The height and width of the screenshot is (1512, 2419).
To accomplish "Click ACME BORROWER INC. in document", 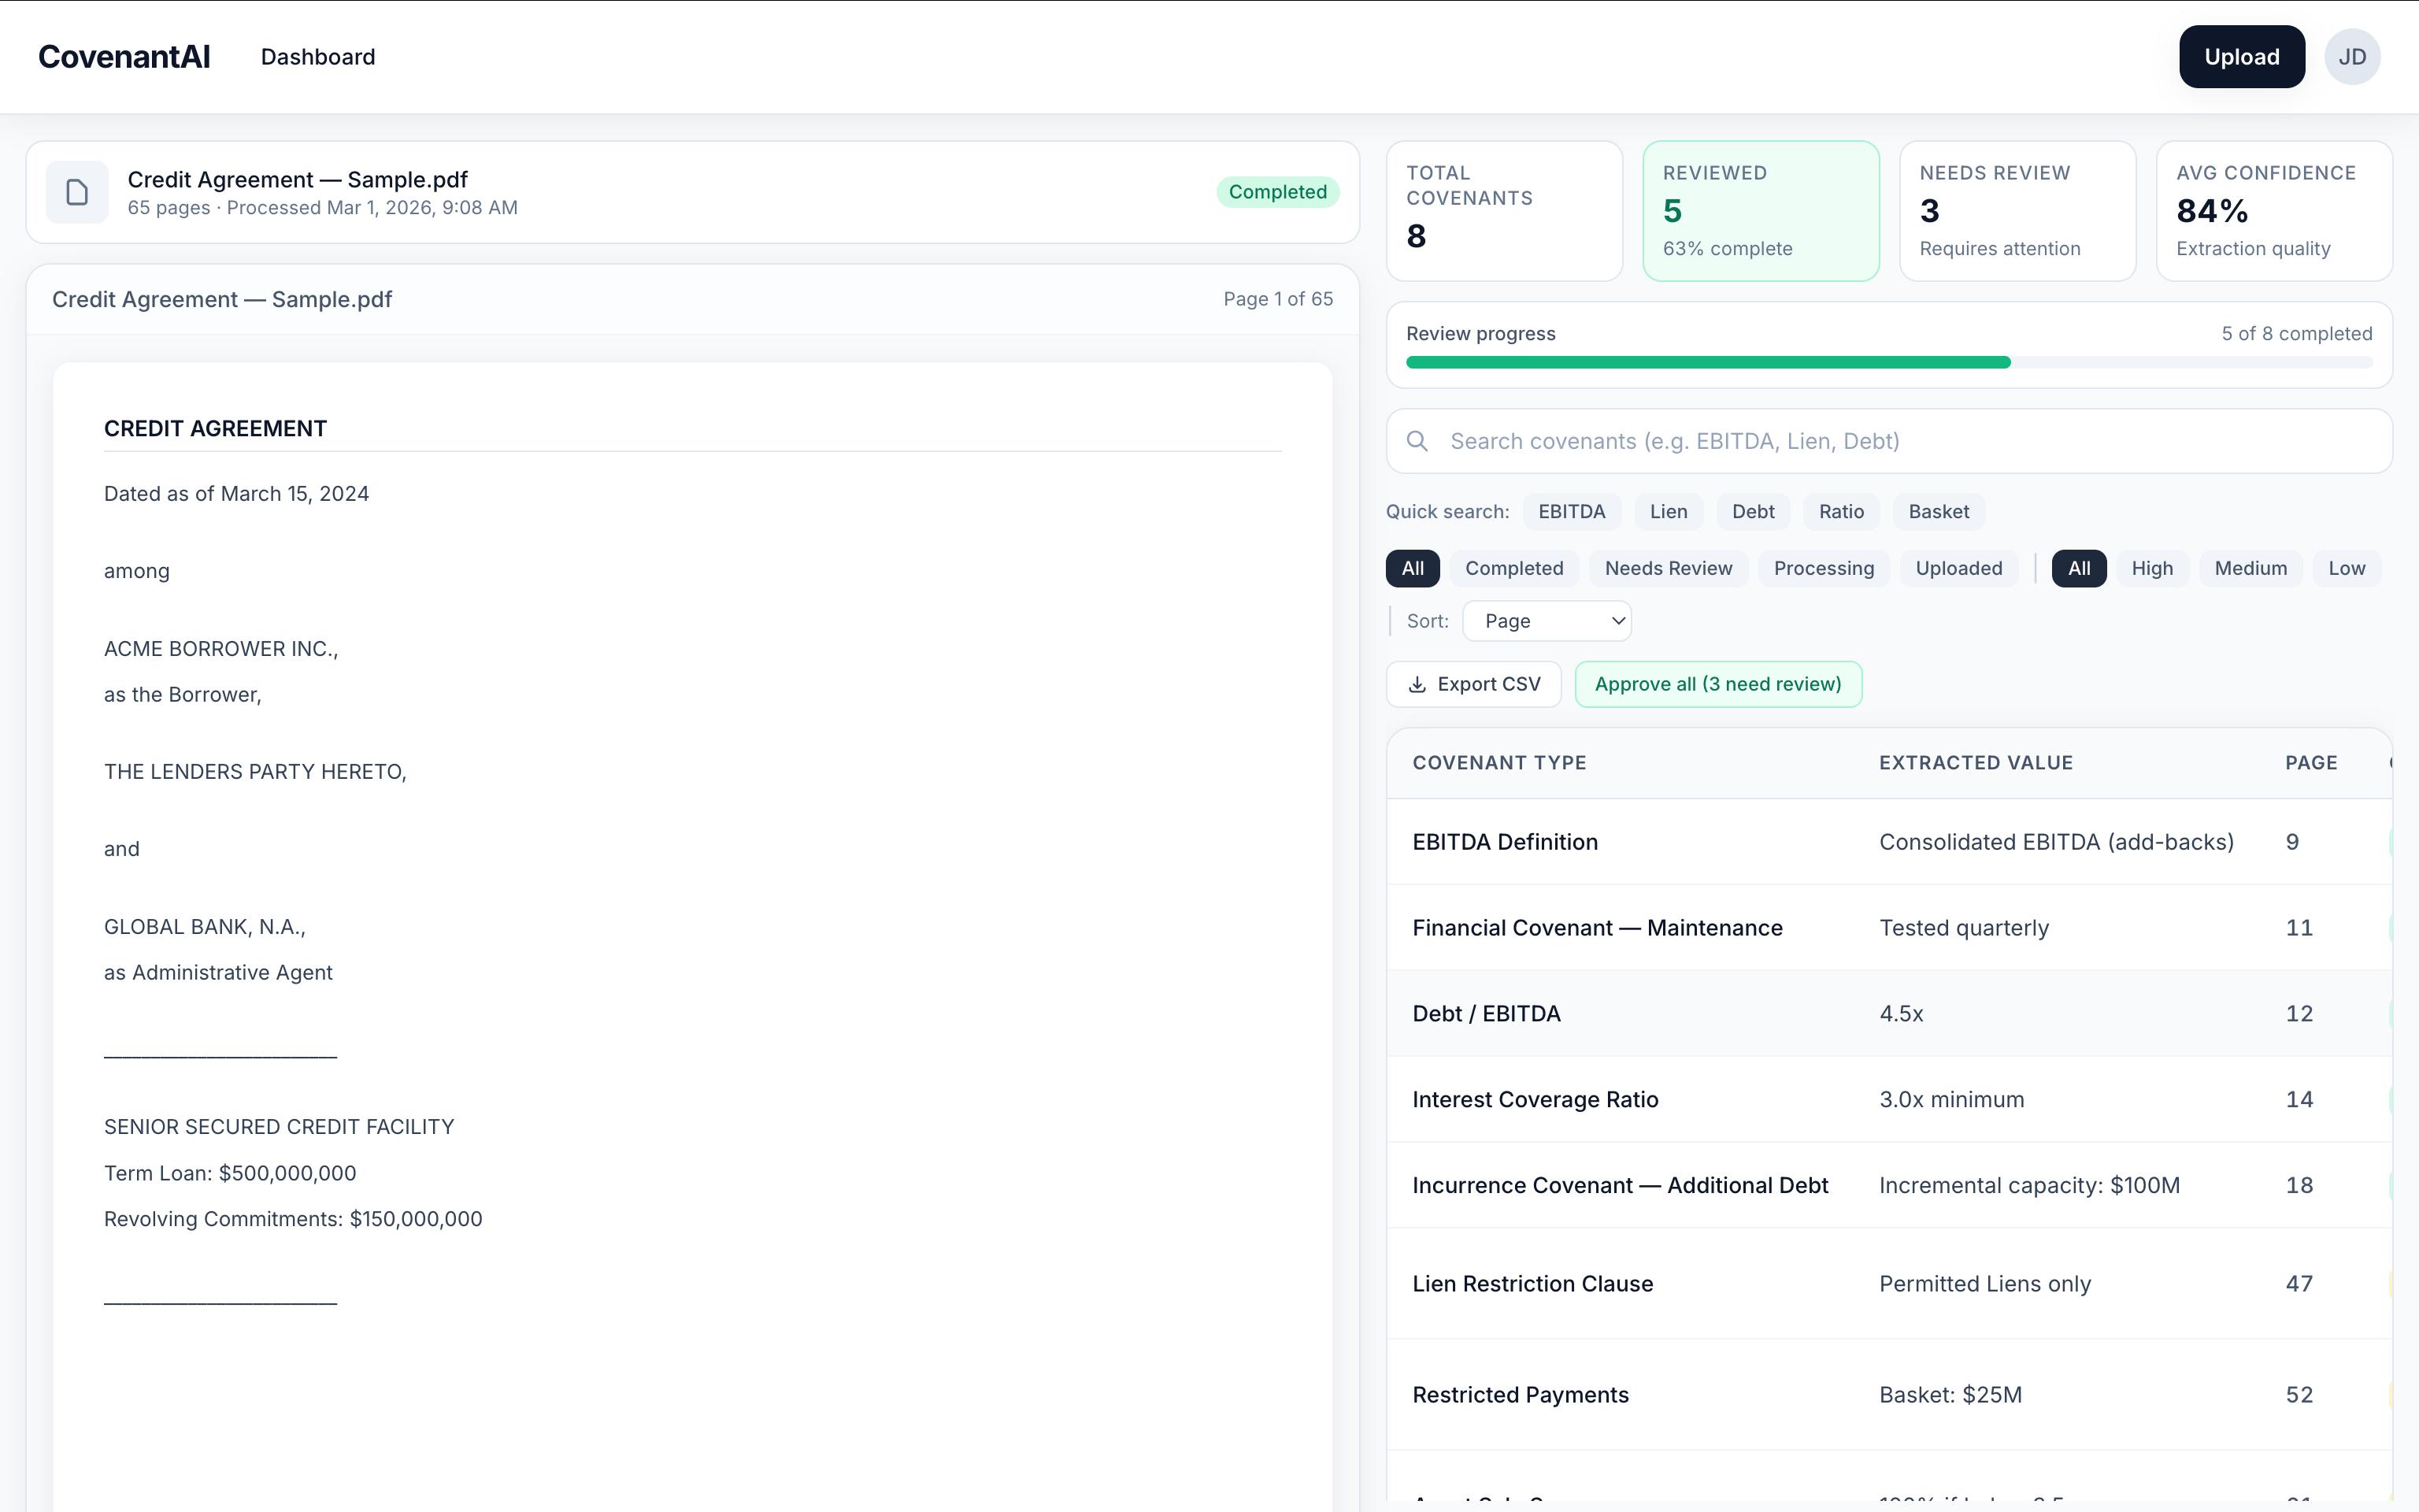I will [x=221, y=649].
